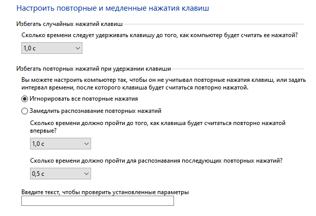Select the 'Игнорировать все повторные нажатия' radio button
Screen dimensions: 316x216
[x=24, y=99]
